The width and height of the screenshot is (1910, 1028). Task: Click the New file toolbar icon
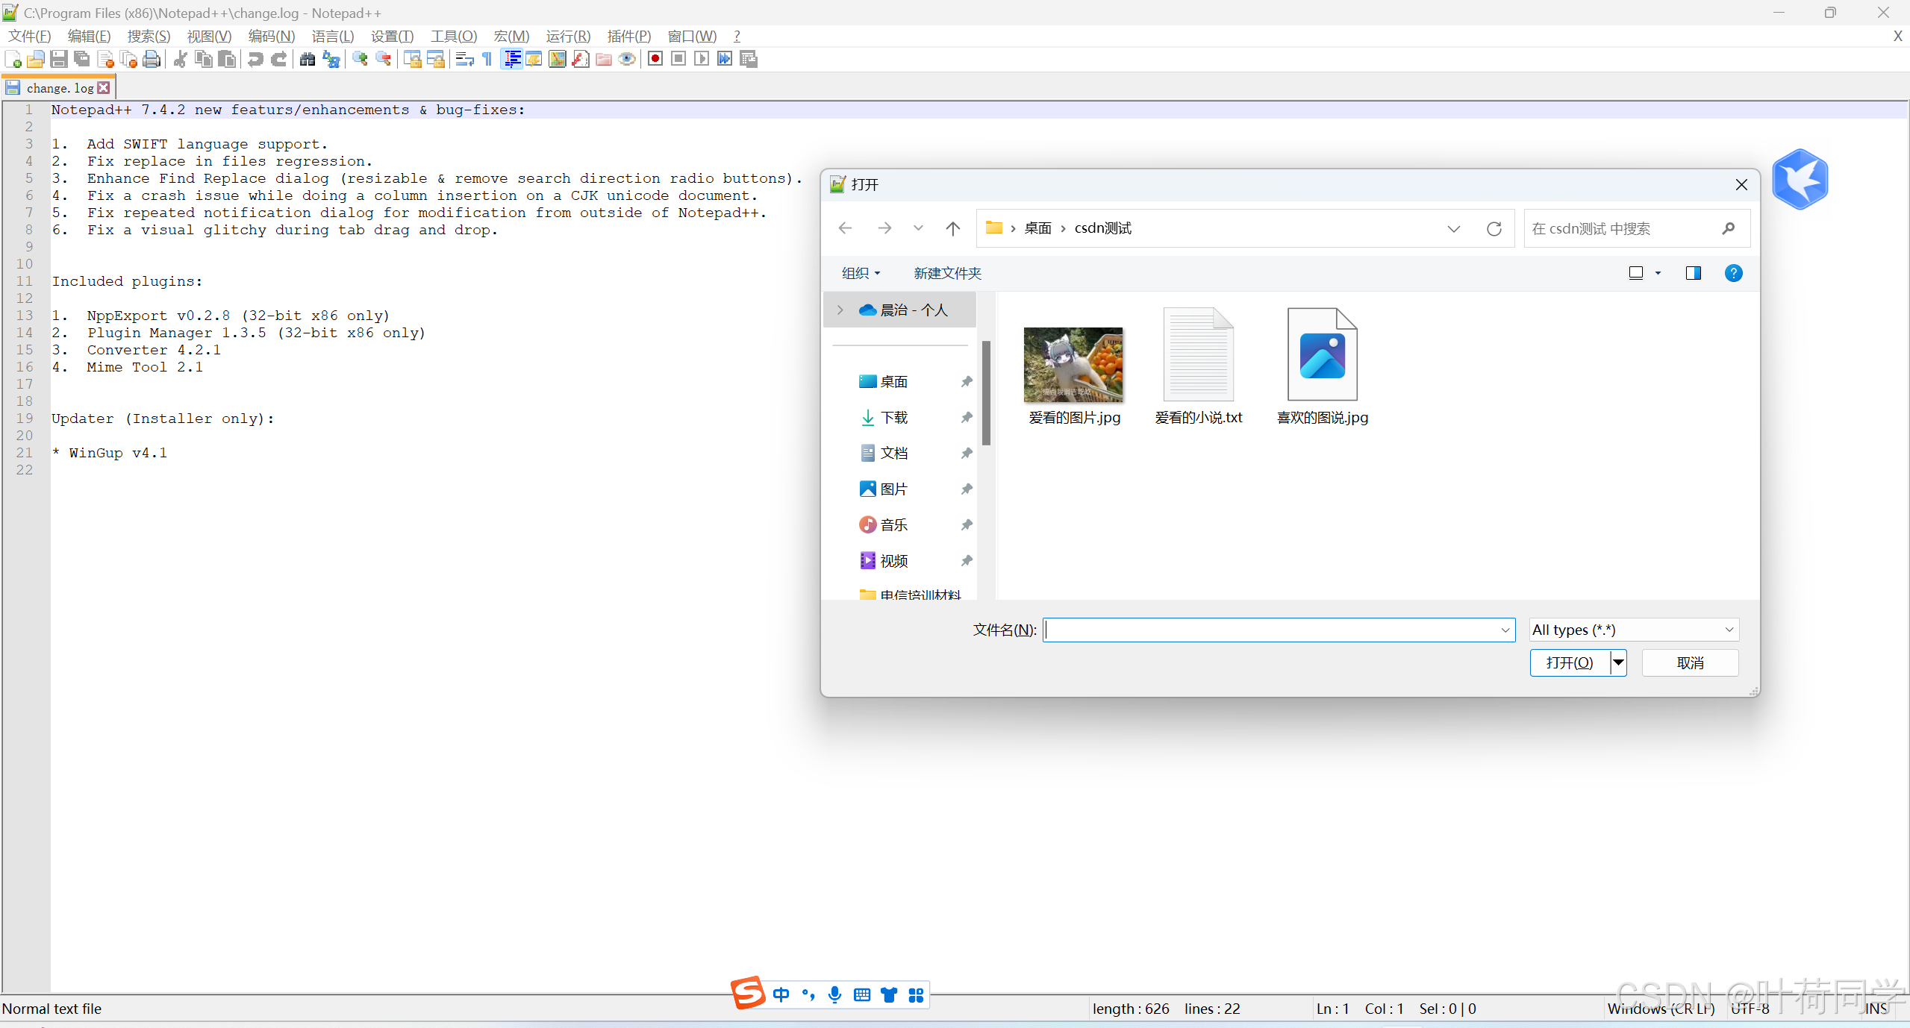tap(13, 59)
